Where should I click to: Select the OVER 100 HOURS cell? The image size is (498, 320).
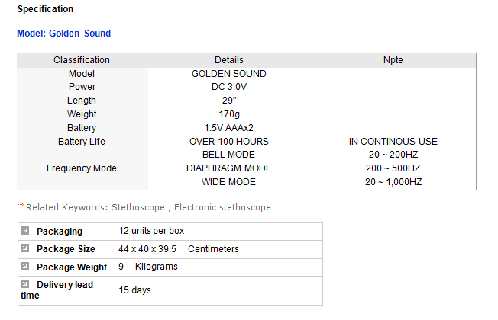228,142
